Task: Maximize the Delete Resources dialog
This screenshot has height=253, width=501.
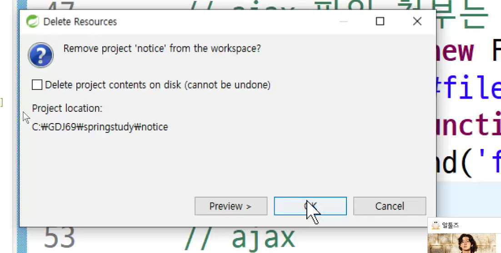Action: [x=380, y=21]
